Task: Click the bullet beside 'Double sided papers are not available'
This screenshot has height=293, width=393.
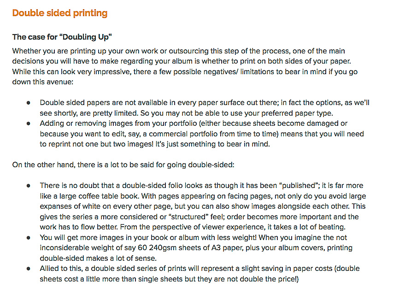Action: tap(28, 103)
